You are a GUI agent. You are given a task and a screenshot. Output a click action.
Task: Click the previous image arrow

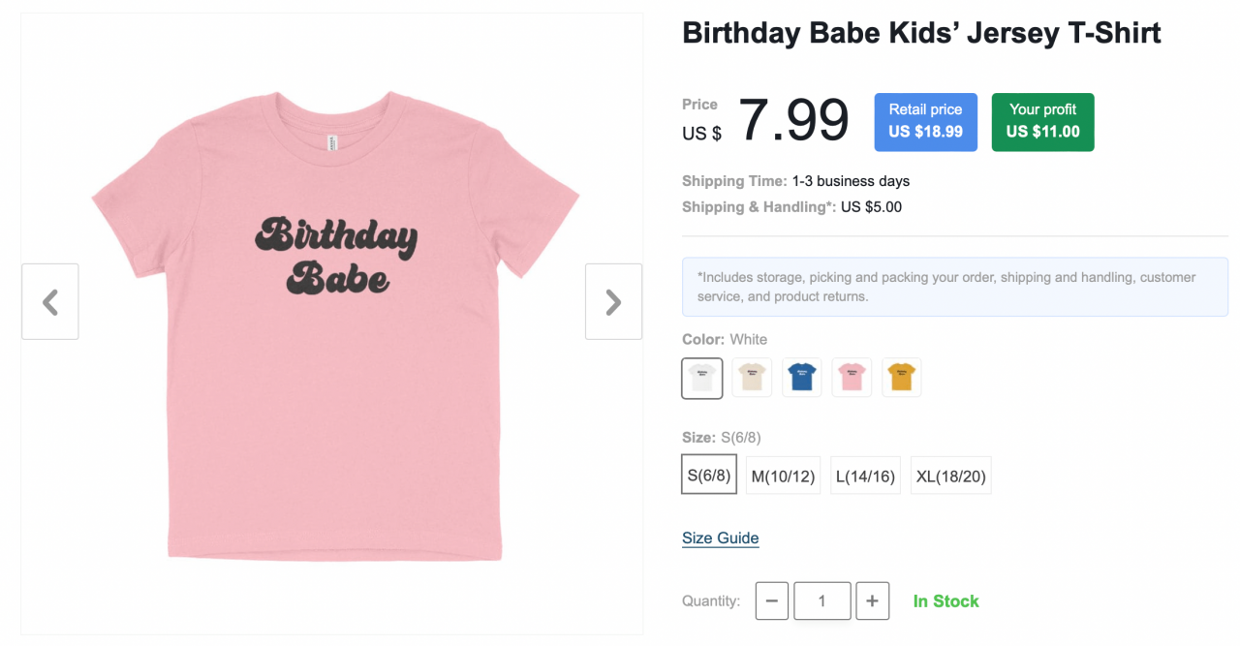49,301
